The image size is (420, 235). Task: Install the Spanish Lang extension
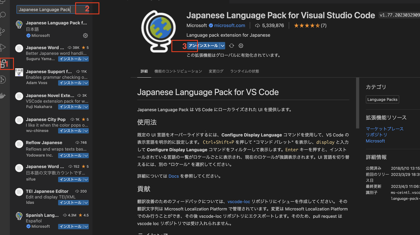(x=71, y=227)
